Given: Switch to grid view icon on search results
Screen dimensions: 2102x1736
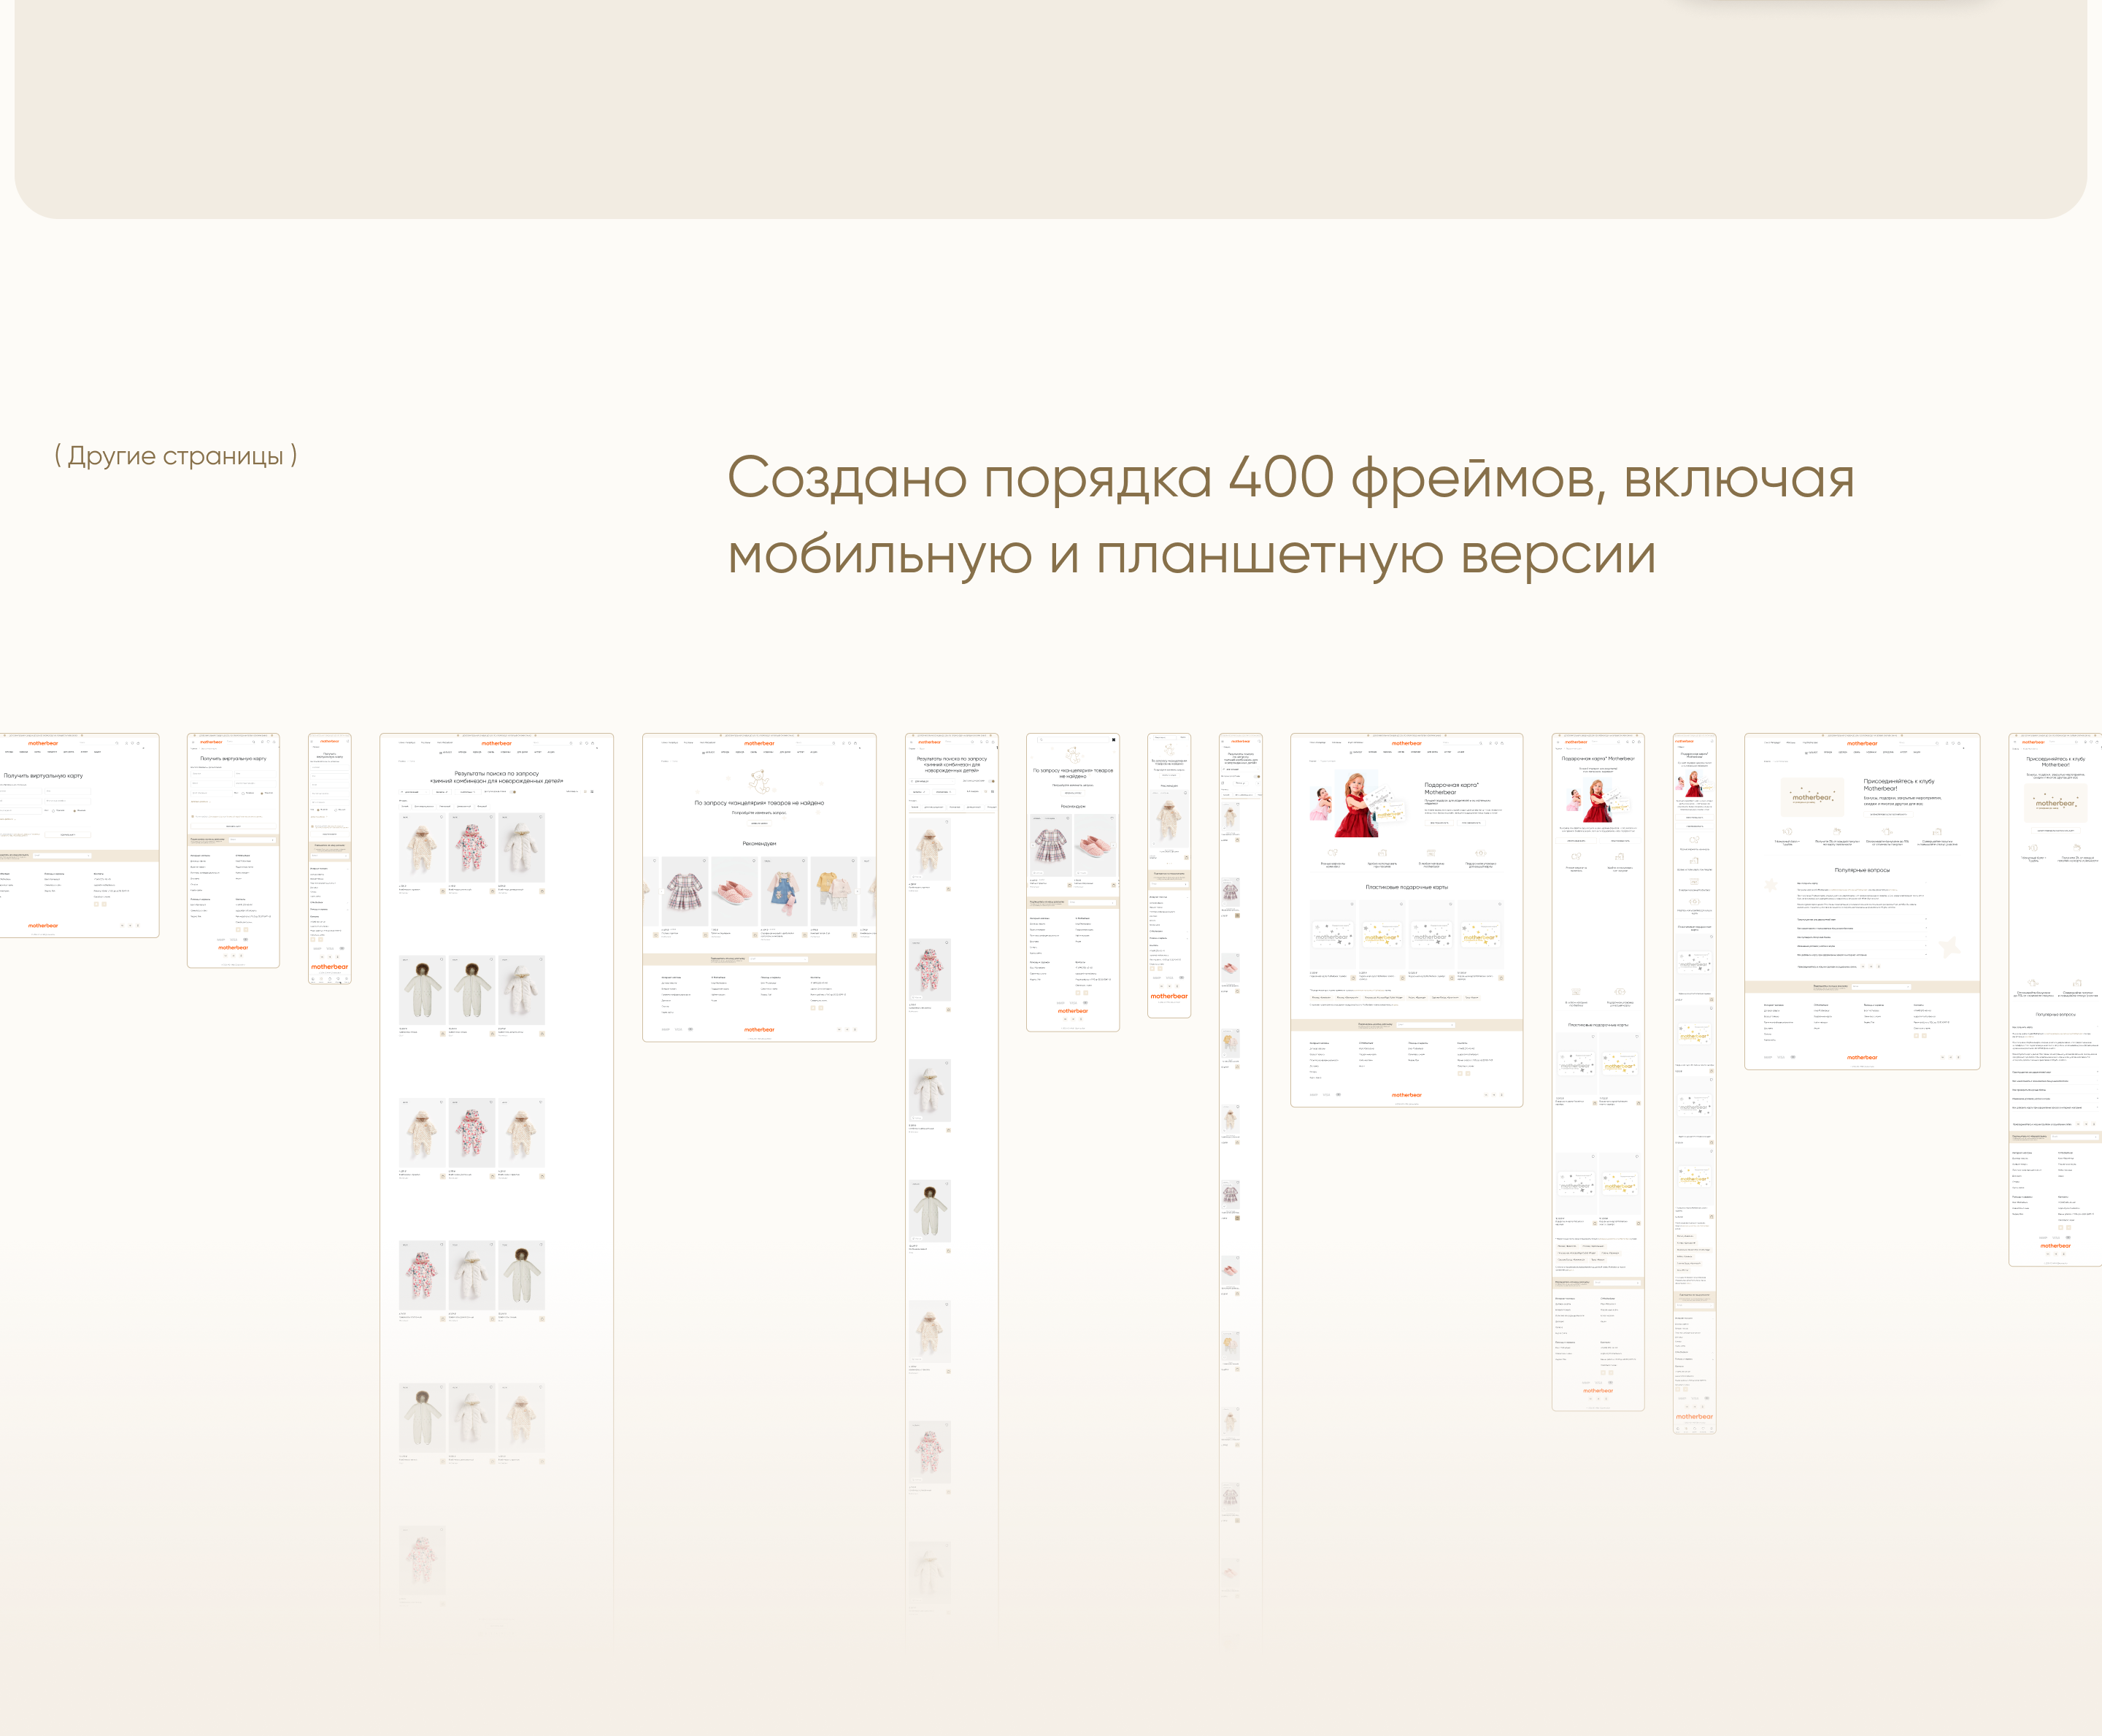Looking at the screenshot, I should click(593, 791).
